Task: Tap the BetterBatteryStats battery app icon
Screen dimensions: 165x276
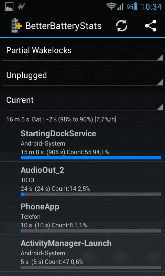Action: click(x=16, y=26)
